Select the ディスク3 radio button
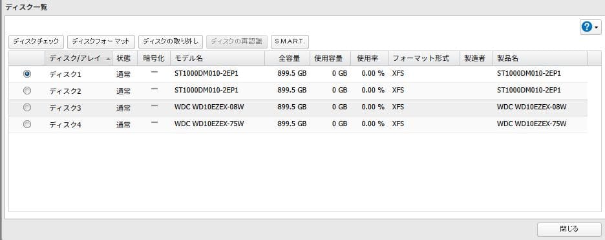 pyautogui.click(x=27, y=107)
